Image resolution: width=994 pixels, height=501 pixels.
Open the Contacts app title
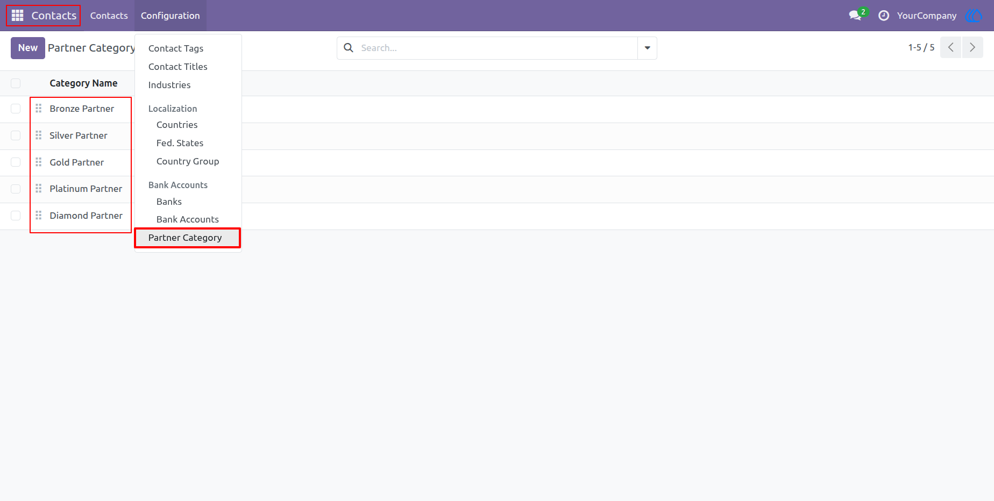(54, 16)
